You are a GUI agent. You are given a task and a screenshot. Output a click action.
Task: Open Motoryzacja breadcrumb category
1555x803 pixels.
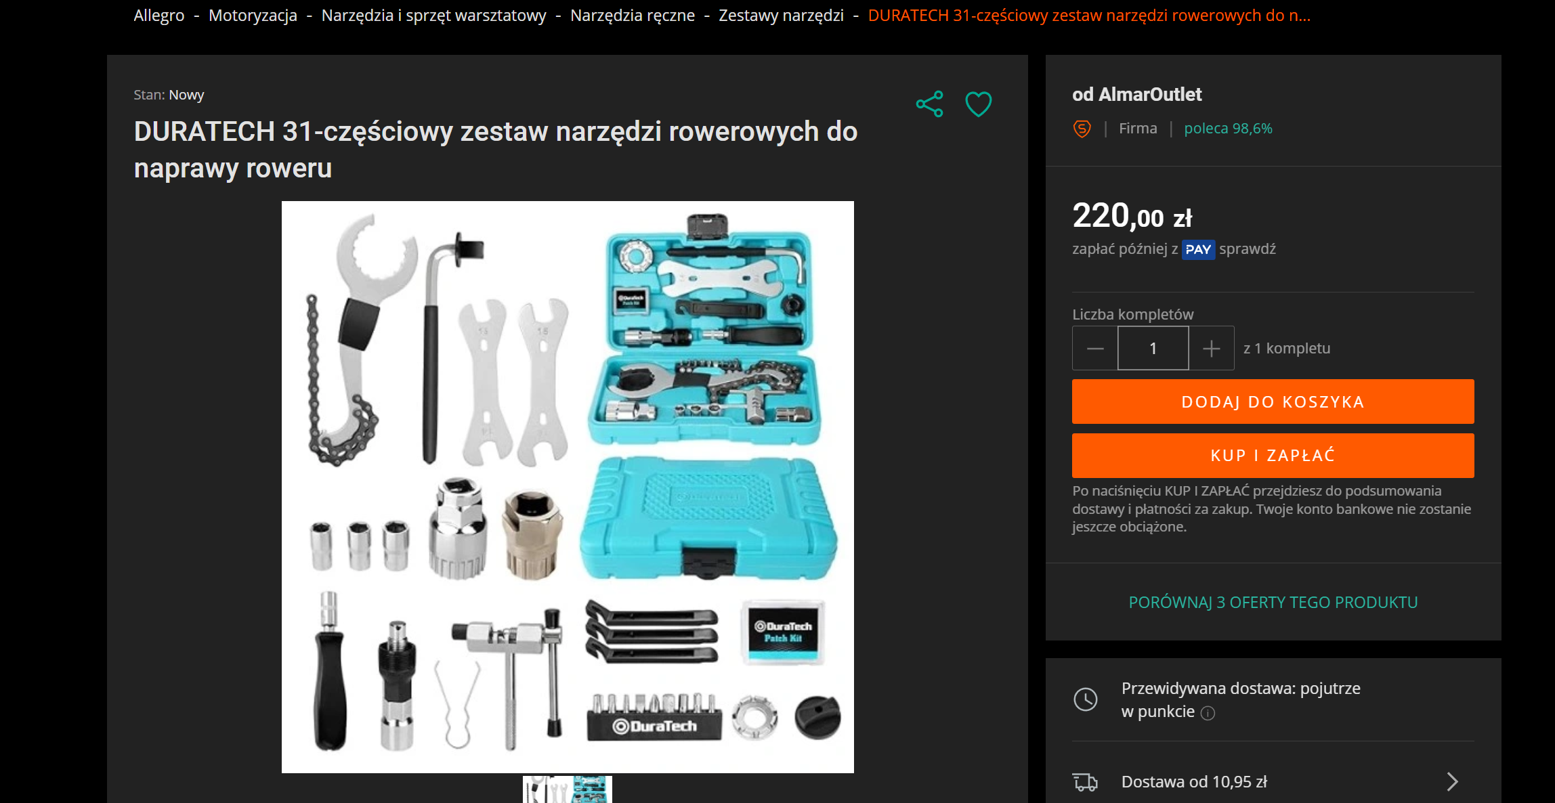(253, 16)
